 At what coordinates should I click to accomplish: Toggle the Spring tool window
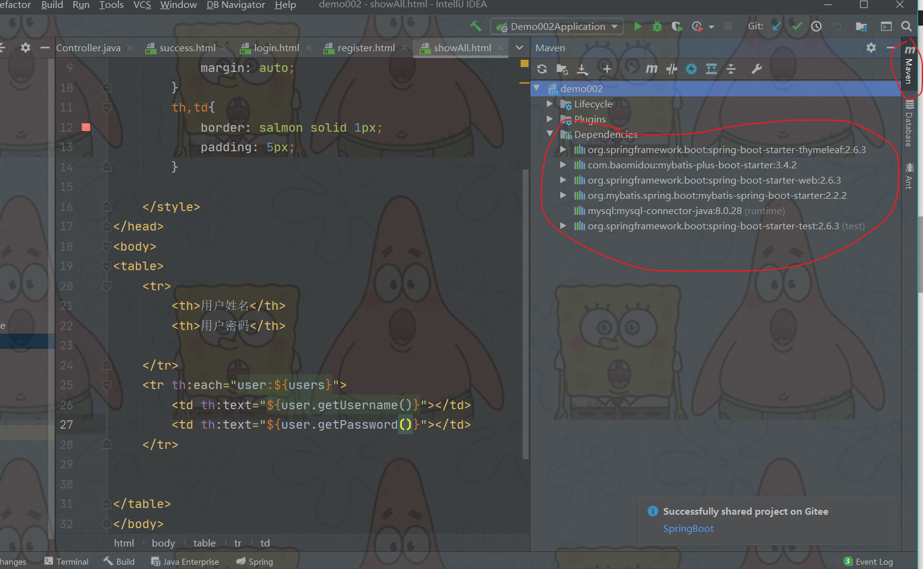(x=254, y=562)
